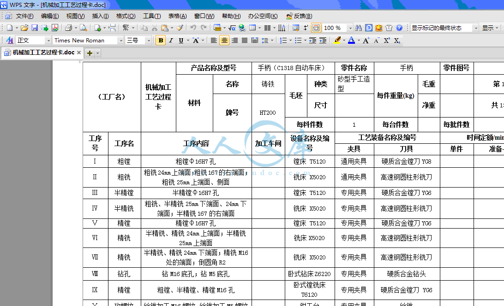Screen dimensions: 504x306
Task: Close the 机械加工工艺过程卡.doc tab
Action: tap(79, 53)
